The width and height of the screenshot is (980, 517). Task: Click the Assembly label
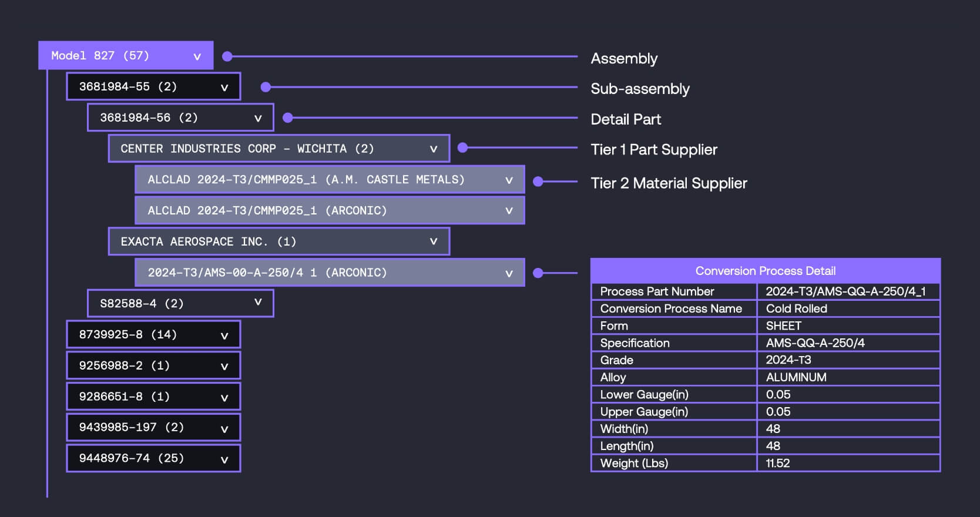(624, 59)
